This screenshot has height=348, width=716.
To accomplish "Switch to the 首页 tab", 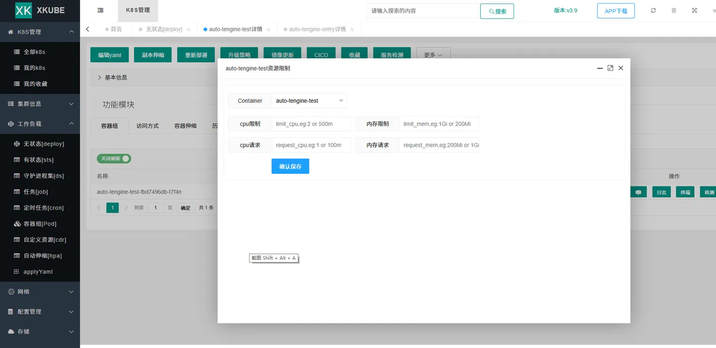I will [114, 30].
